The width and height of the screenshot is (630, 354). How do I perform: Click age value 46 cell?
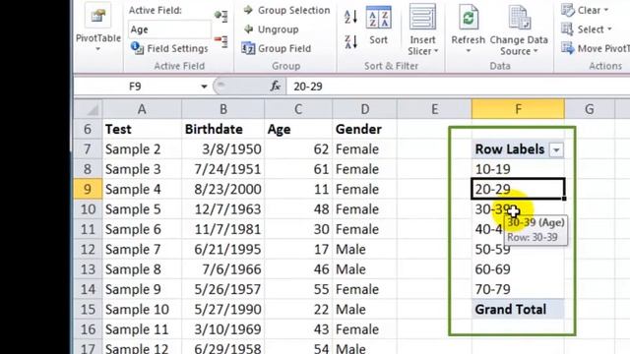(298, 269)
